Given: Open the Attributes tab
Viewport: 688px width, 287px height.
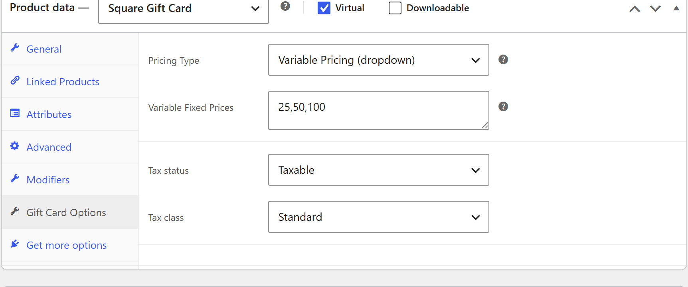Looking at the screenshot, I should 70,114.
